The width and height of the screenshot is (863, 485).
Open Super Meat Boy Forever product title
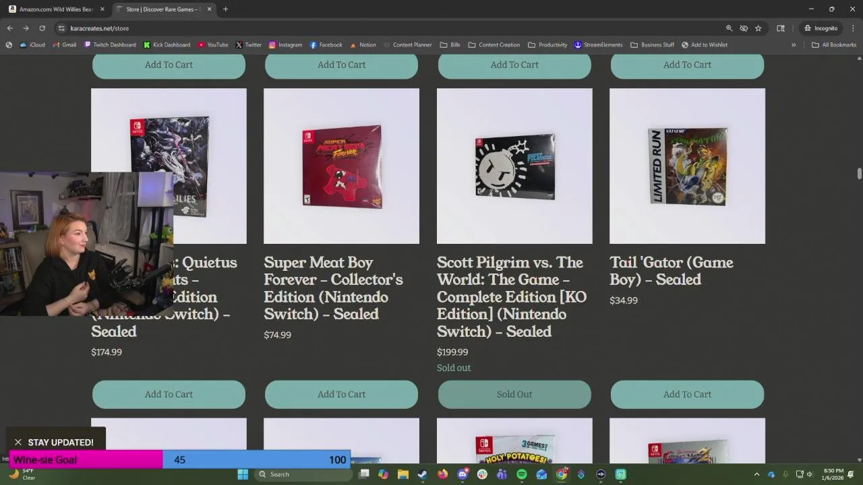[333, 288]
